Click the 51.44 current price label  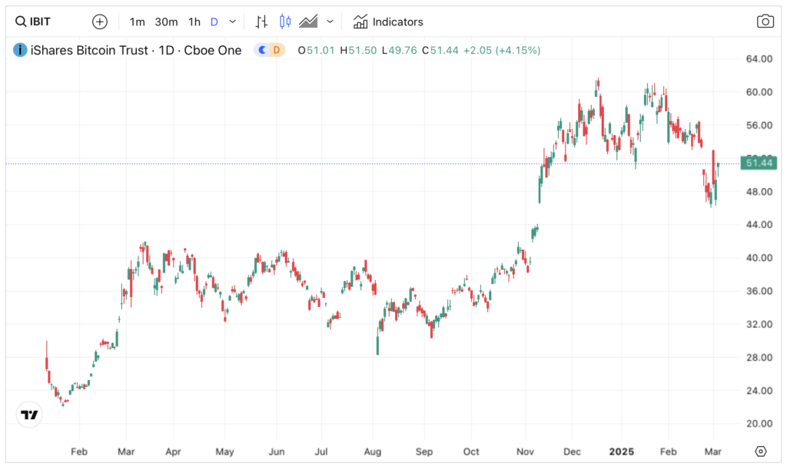(x=759, y=163)
